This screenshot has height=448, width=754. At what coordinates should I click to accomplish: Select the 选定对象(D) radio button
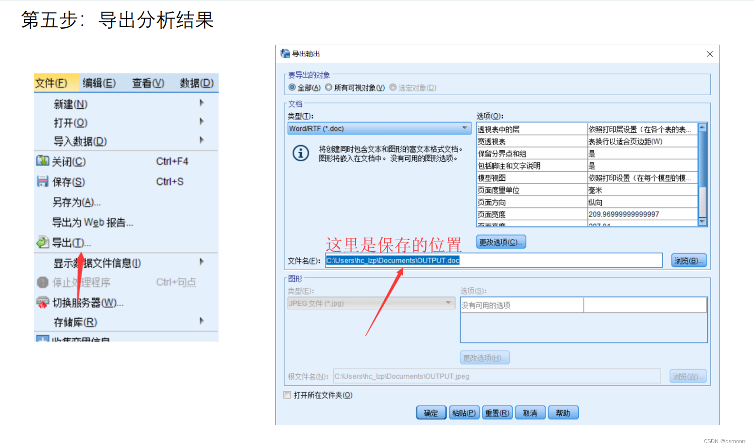[393, 87]
